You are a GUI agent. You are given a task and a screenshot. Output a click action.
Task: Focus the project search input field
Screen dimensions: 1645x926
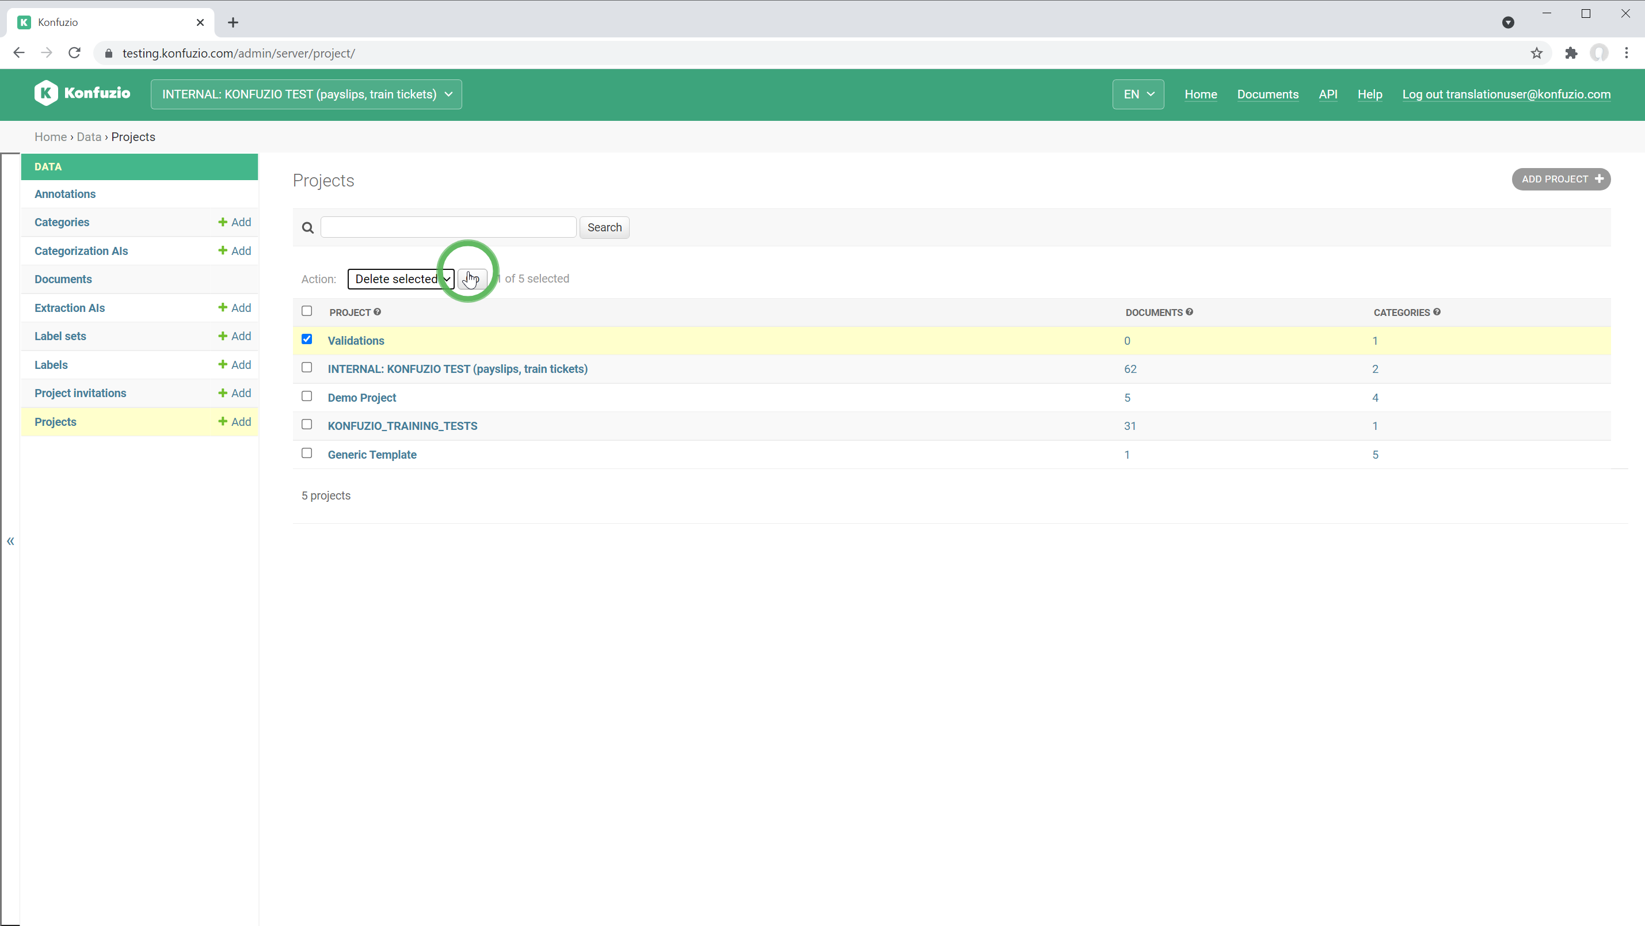pos(448,227)
